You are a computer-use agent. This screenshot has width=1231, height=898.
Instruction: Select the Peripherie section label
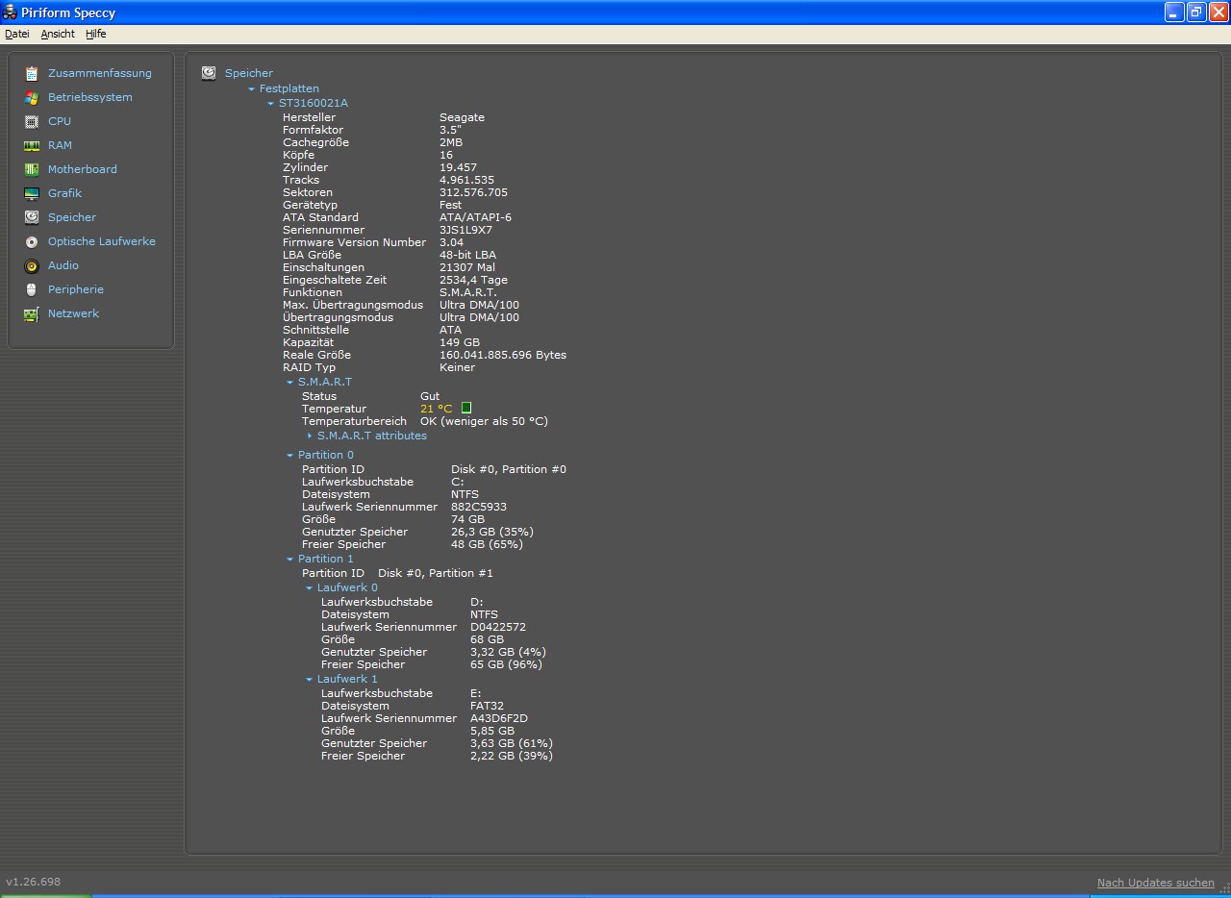76,289
